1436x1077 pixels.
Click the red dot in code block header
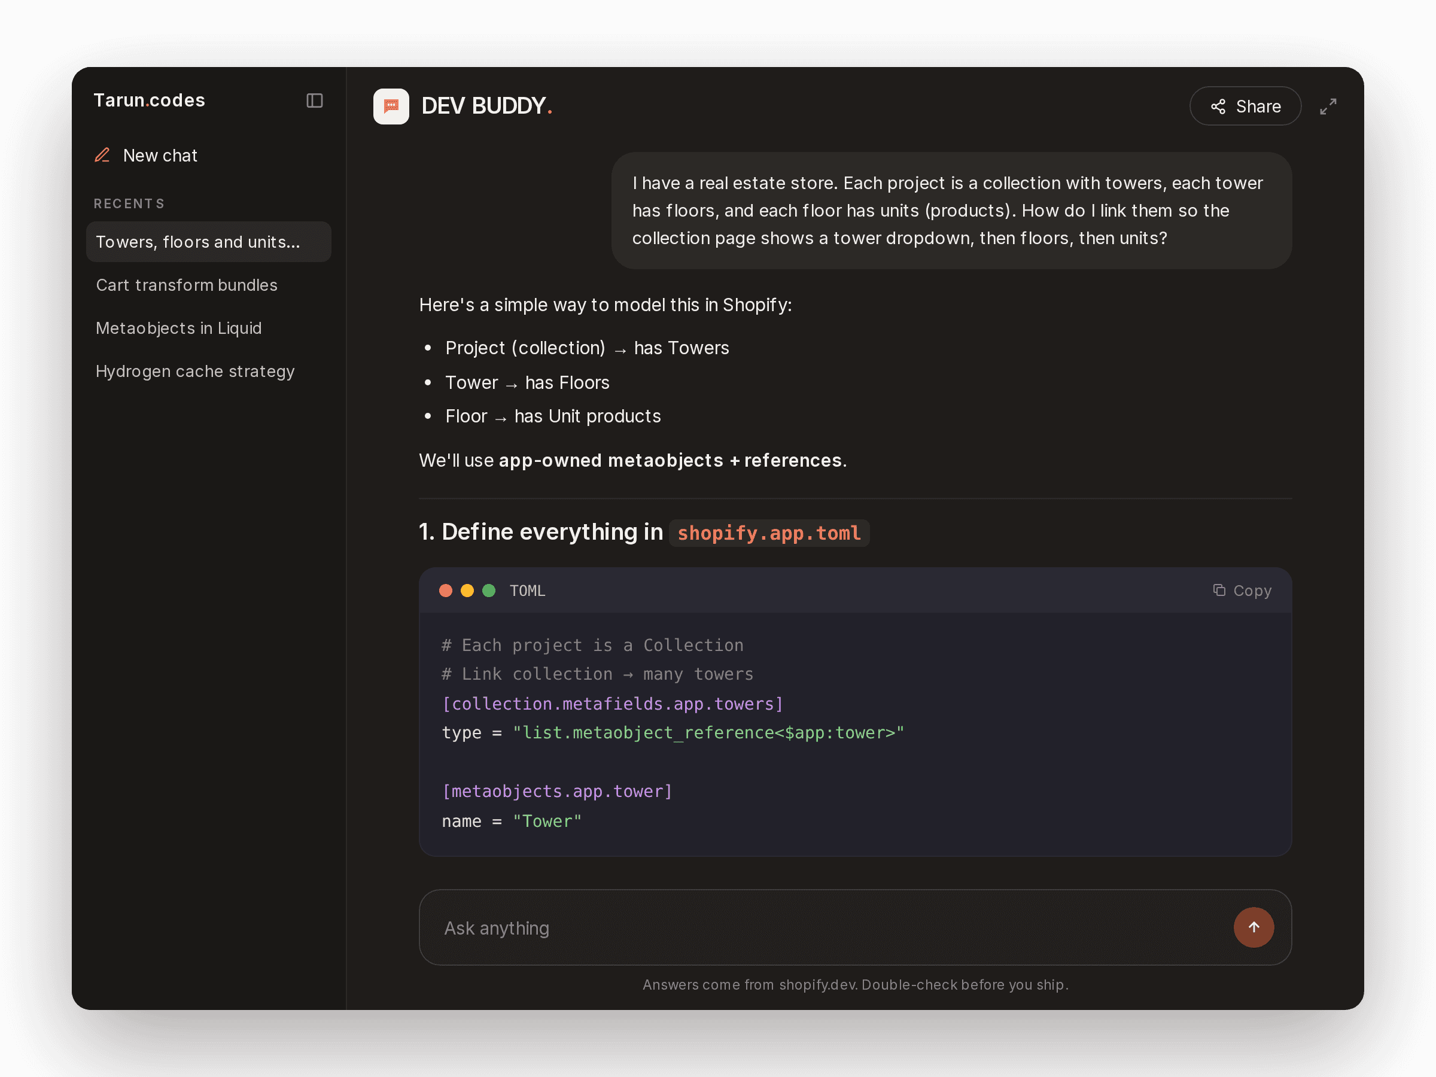click(445, 590)
